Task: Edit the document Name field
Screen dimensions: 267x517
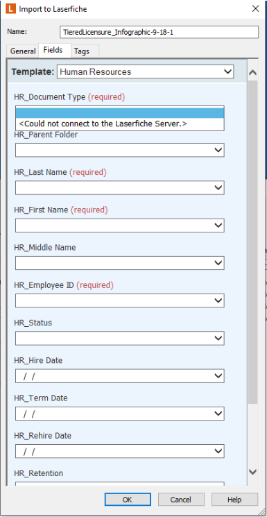Action: [x=160, y=33]
